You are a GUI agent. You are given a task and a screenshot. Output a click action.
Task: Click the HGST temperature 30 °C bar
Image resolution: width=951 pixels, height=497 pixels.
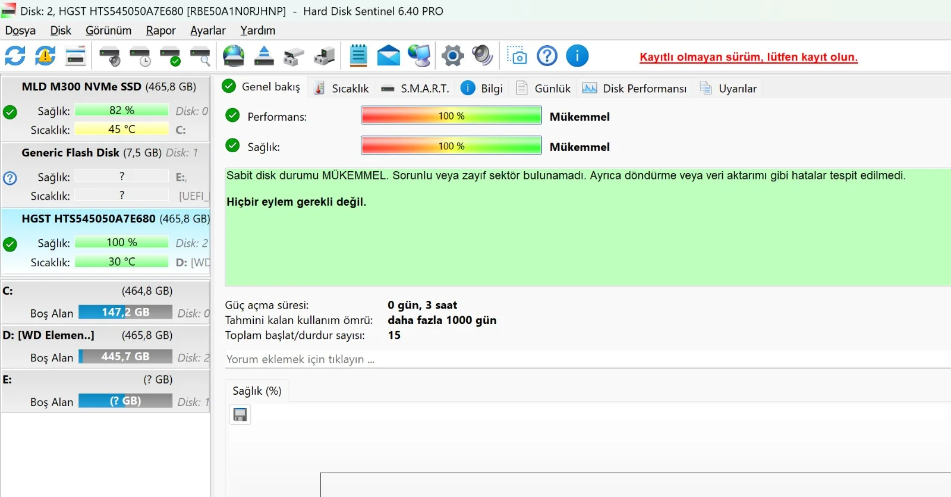click(122, 262)
